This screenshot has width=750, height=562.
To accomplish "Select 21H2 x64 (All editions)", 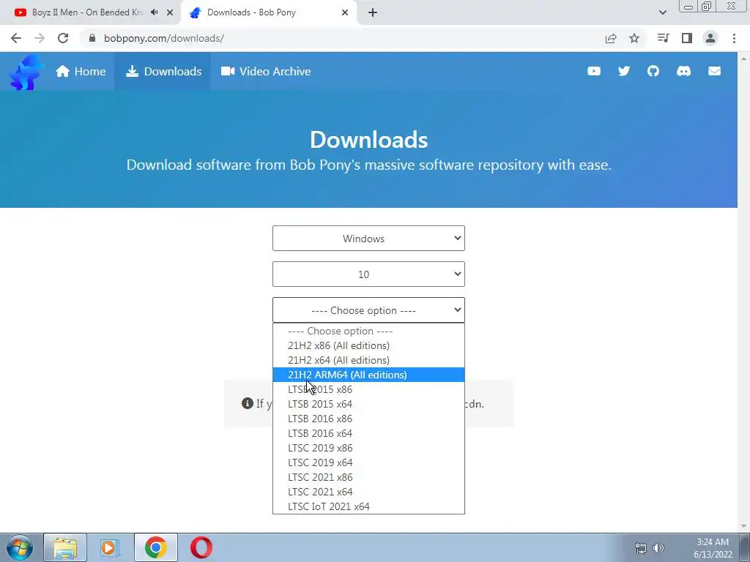I will (x=368, y=360).
